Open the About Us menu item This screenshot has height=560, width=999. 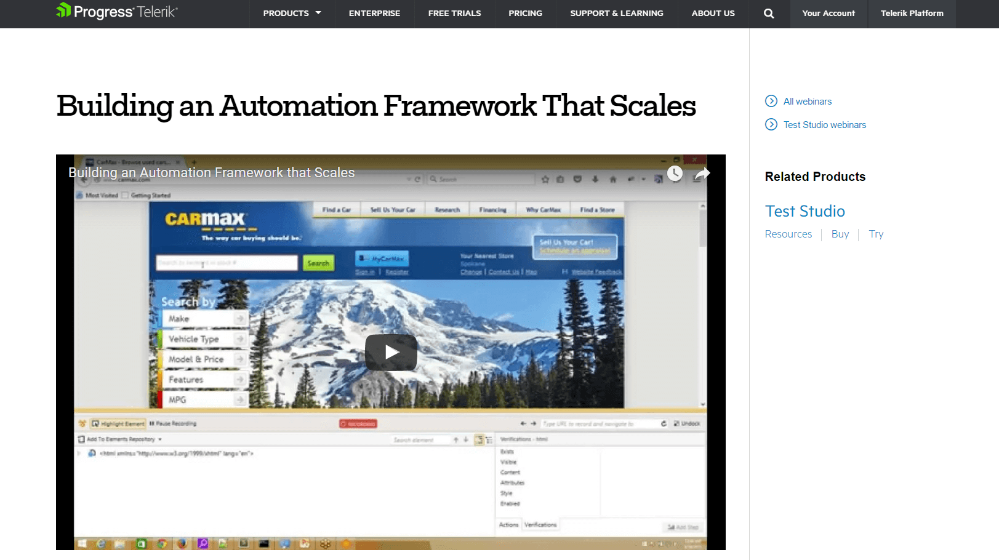(x=713, y=13)
